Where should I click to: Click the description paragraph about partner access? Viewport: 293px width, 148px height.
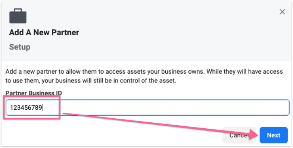[144, 76]
